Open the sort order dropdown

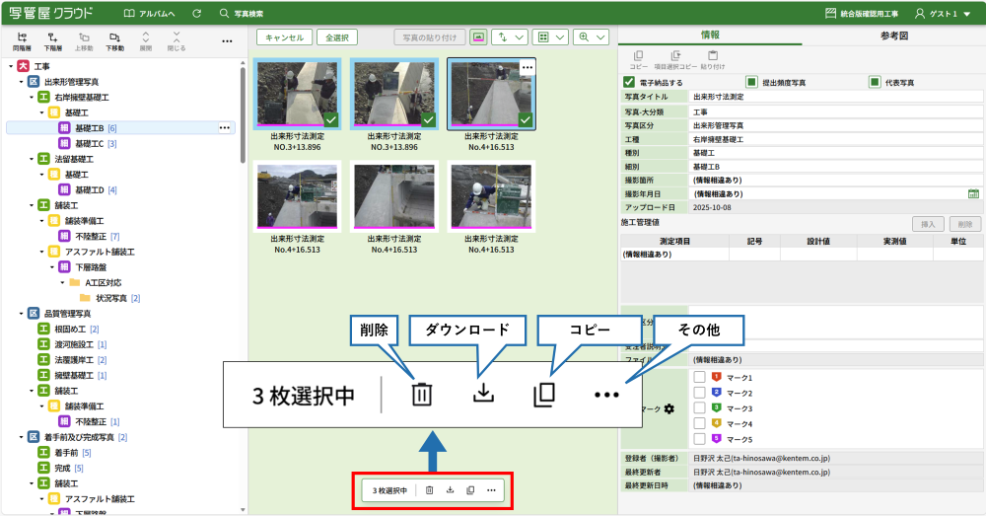(x=510, y=37)
